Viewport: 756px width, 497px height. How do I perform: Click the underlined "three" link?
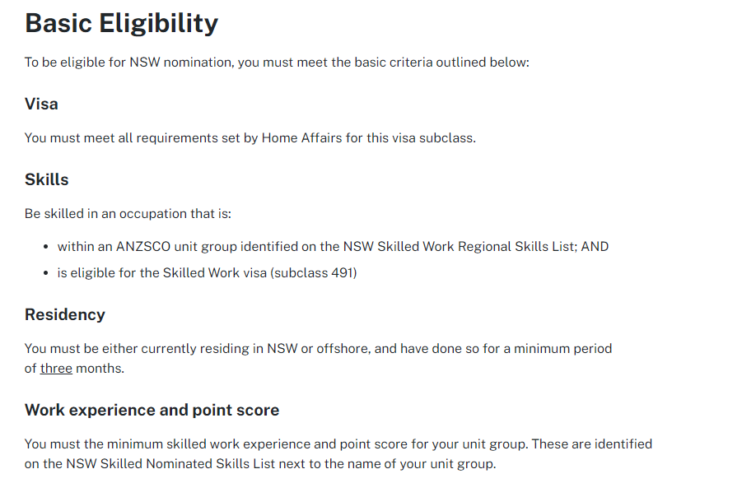(56, 369)
